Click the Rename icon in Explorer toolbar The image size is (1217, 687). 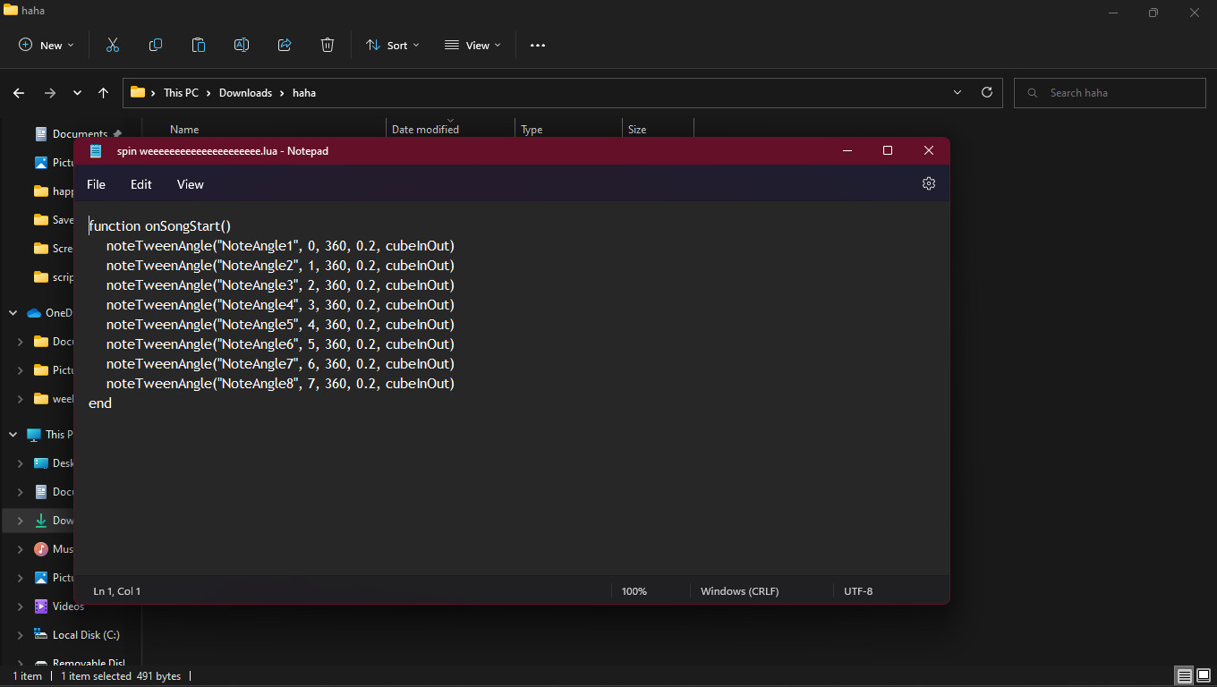(242, 45)
